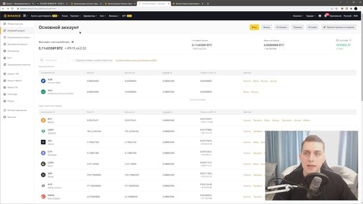The width and height of the screenshot is (363, 204).
Task: Click the MANA Decentraland coin icon
Action: [43, 197]
